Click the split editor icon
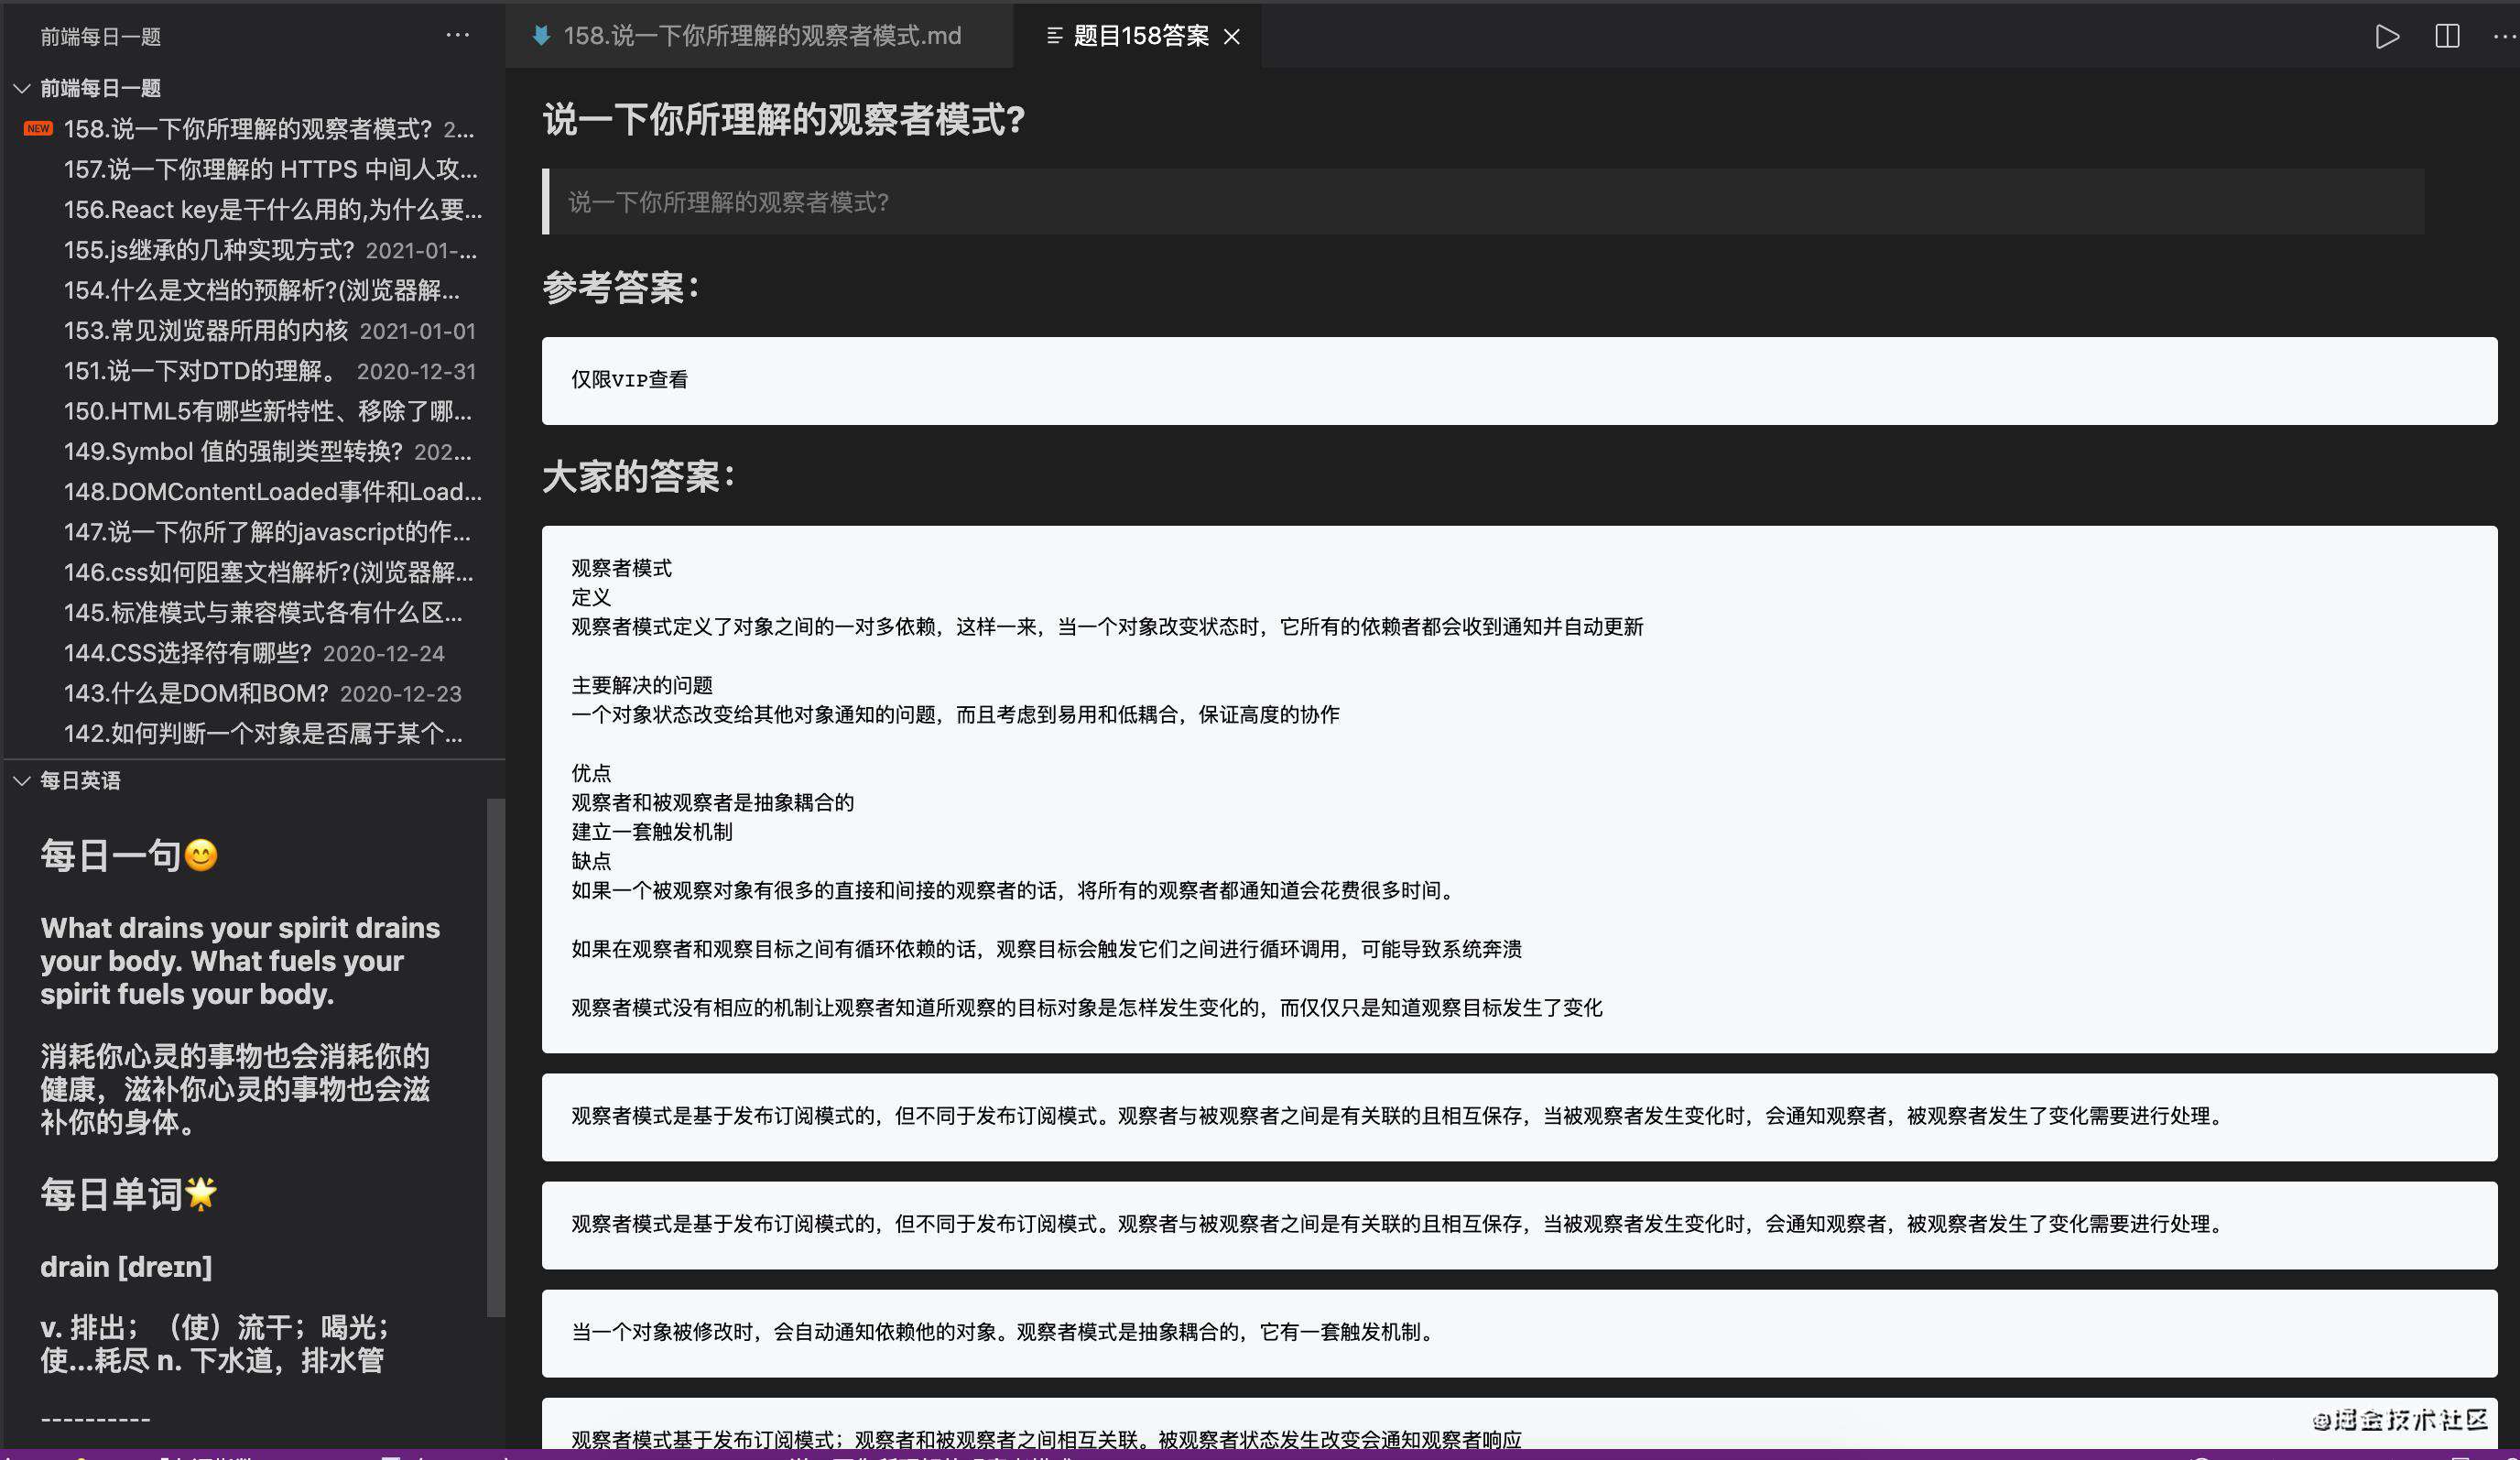 pyautogui.click(x=2447, y=37)
